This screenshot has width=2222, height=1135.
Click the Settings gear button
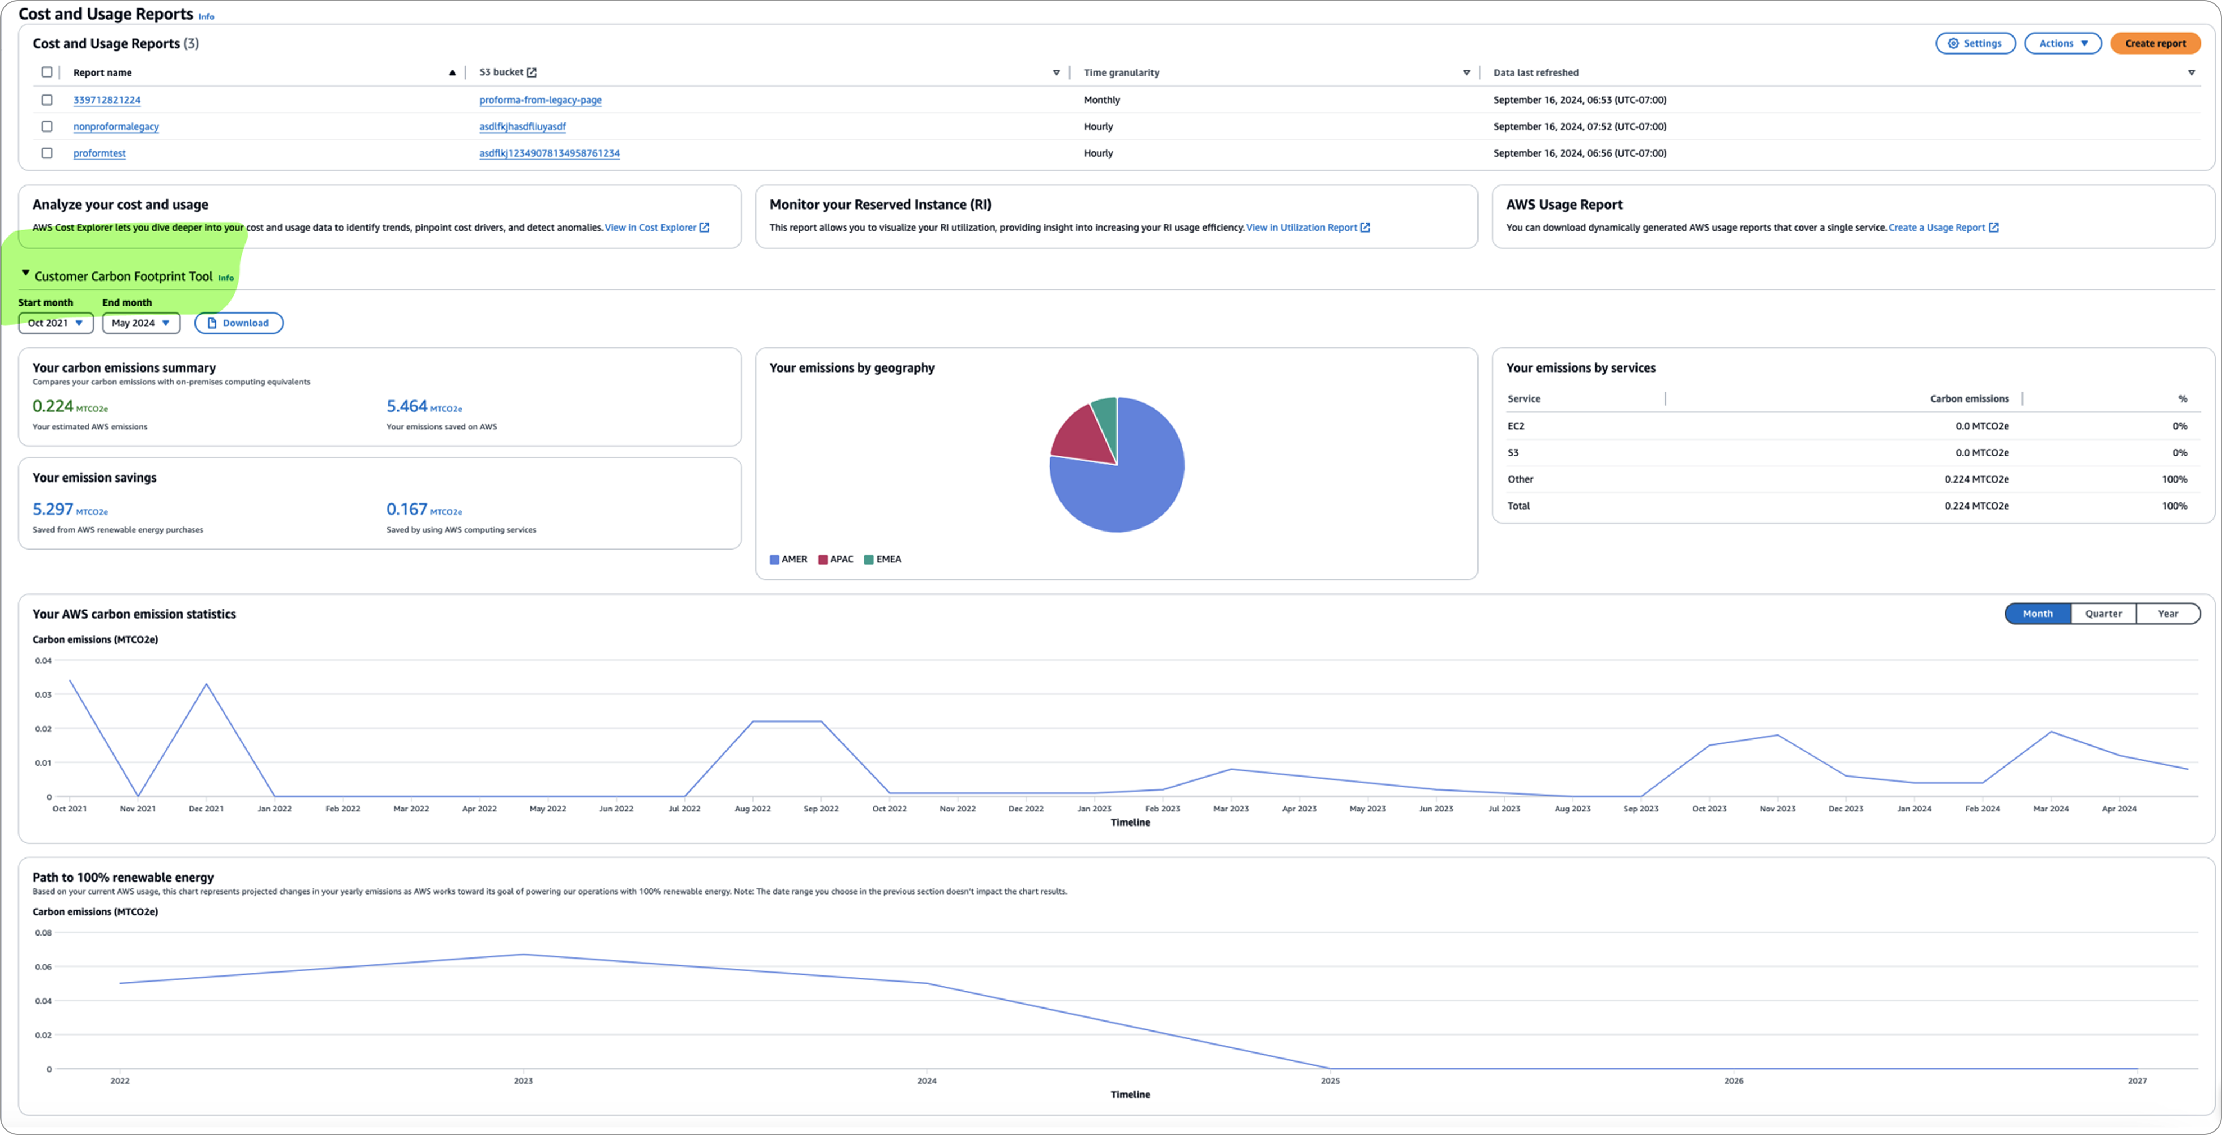[x=1974, y=43]
